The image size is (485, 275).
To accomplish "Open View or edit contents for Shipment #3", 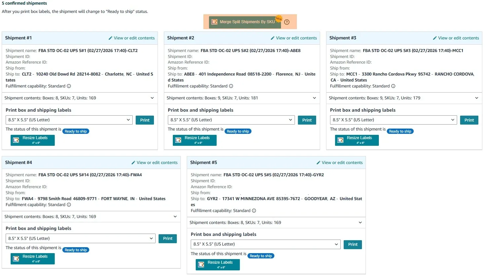I will click(x=458, y=38).
